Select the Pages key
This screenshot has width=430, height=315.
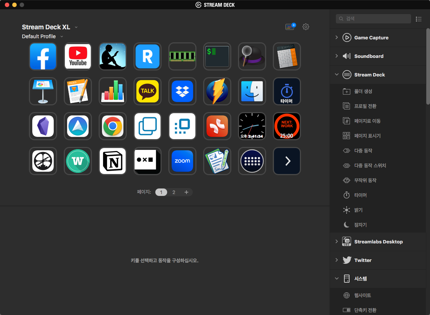click(x=78, y=91)
